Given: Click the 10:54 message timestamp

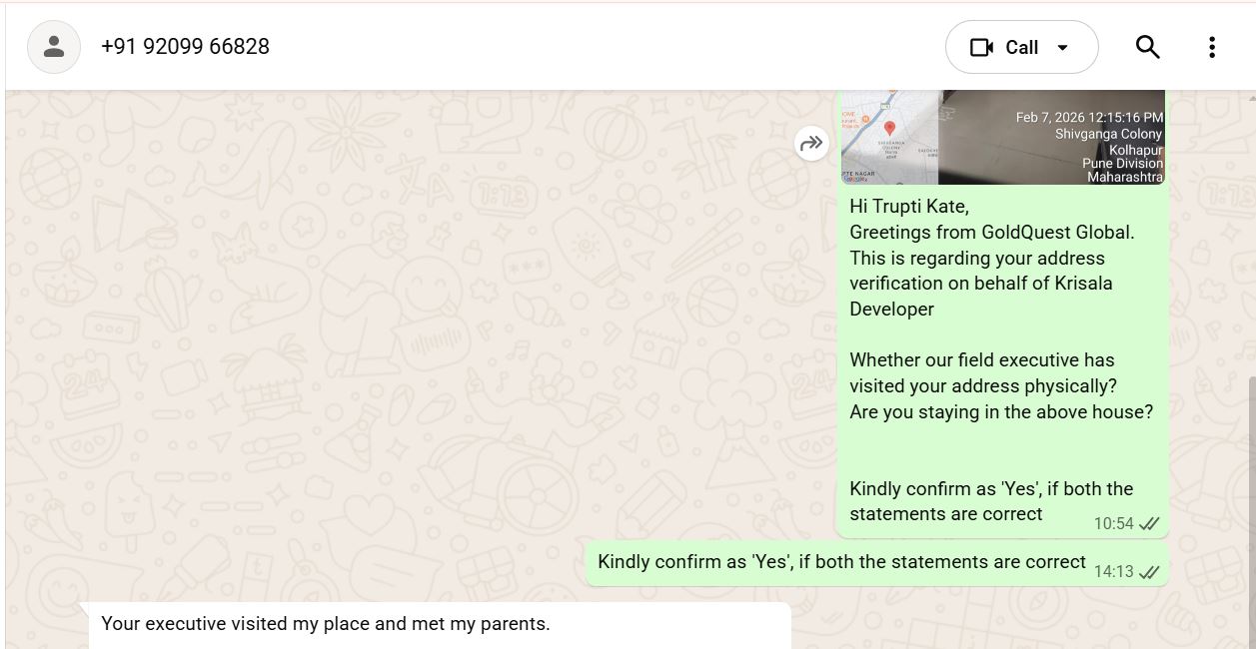Looking at the screenshot, I should [x=1113, y=523].
